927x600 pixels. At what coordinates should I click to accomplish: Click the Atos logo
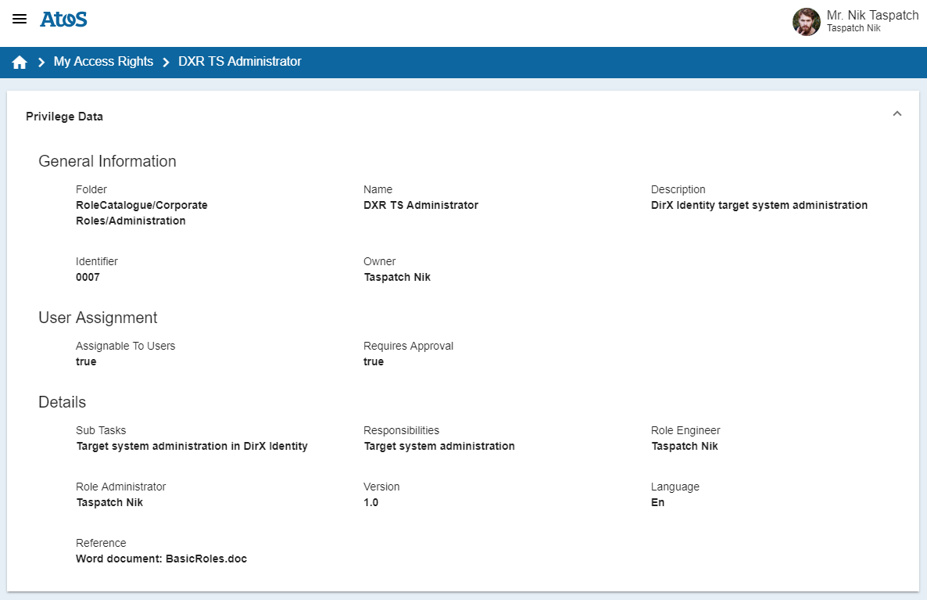point(63,20)
